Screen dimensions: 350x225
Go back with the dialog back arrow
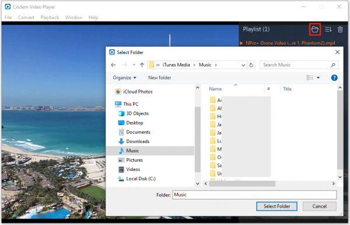pos(113,65)
